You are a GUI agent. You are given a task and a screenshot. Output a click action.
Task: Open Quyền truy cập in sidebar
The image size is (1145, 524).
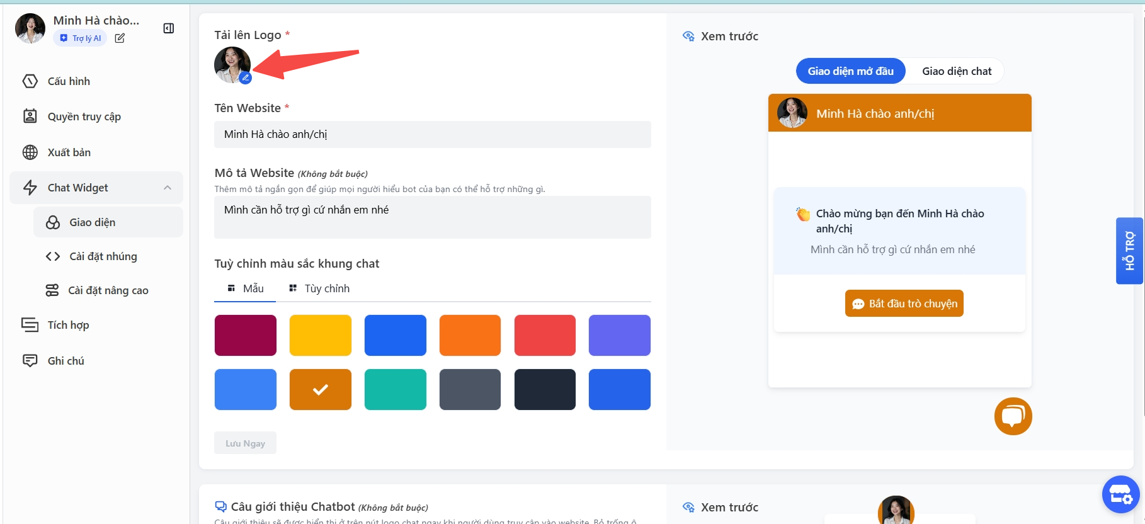pos(84,117)
